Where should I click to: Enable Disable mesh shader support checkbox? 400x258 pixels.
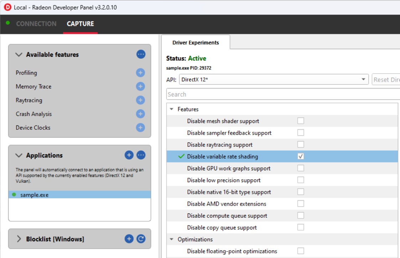(301, 121)
